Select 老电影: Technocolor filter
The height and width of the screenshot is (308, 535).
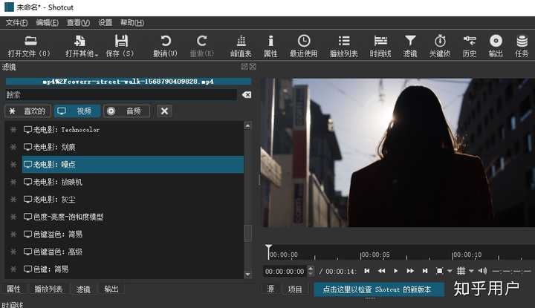(133, 130)
